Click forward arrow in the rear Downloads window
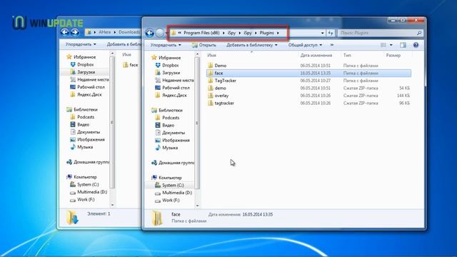Image resolution: width=457 pixels, height=257 pixels. [74, 32]
